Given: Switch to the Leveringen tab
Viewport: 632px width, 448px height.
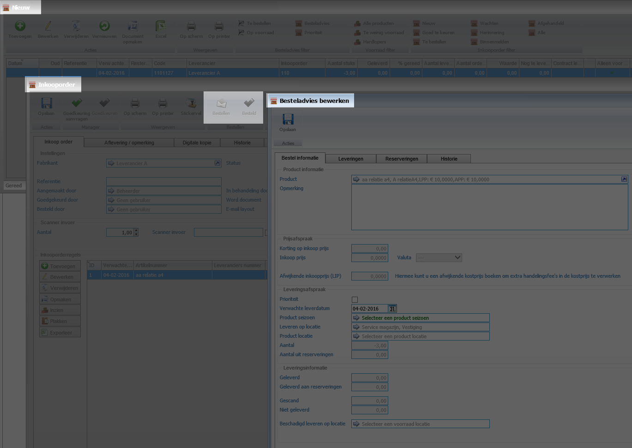Looking at the screenshot, I should (x=350, y=159).
